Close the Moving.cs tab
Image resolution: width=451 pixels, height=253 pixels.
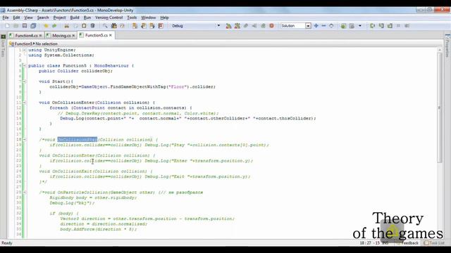pos(73,36)
